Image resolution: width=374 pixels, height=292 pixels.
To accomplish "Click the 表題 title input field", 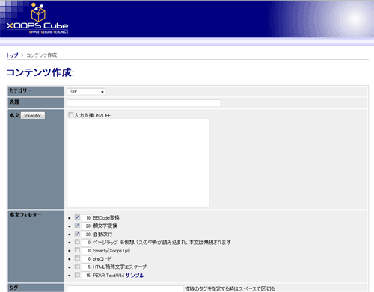I will coord(144,103).
